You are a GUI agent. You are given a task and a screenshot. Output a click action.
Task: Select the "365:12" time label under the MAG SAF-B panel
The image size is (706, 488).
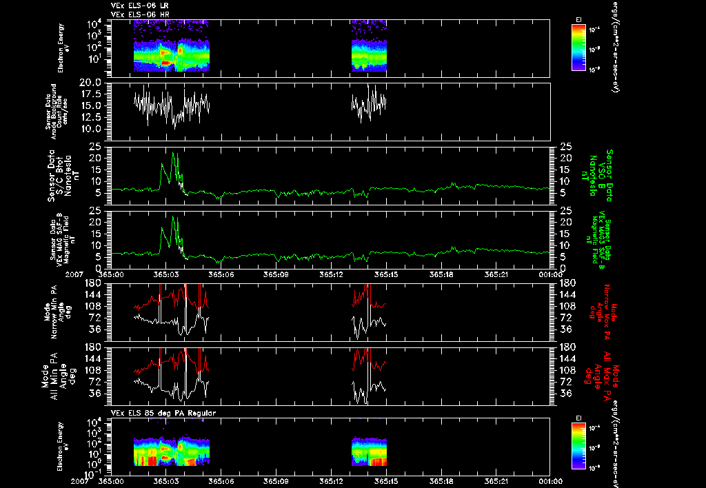coord(332,274)
